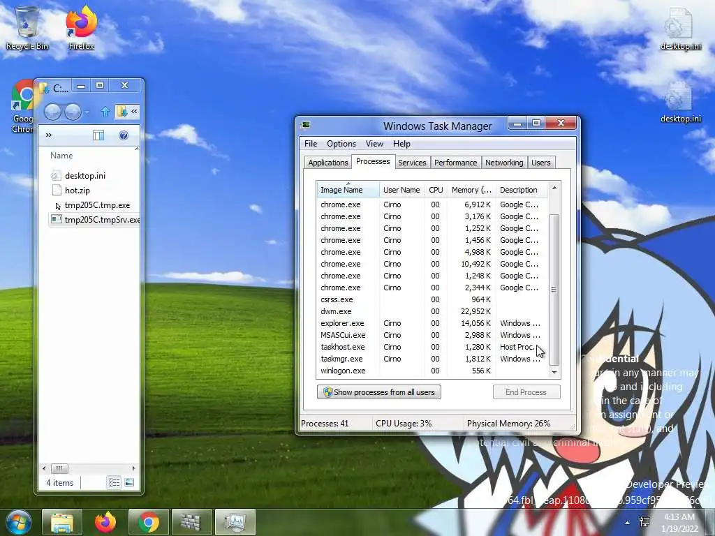Click the Explorer horizontal scrollbar thumb
Screen dimensions: 715x536
click(59, 468)
